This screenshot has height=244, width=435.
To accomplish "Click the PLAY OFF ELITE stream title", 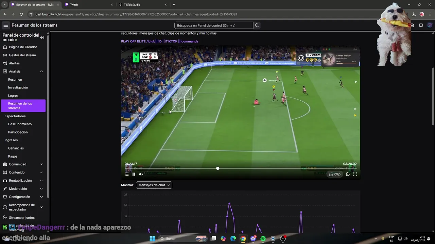I will click(x=160, y=41).
